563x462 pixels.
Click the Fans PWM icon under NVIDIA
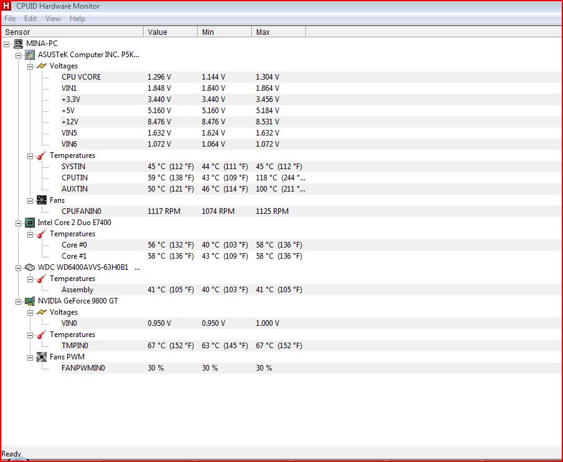click(41, 357)
